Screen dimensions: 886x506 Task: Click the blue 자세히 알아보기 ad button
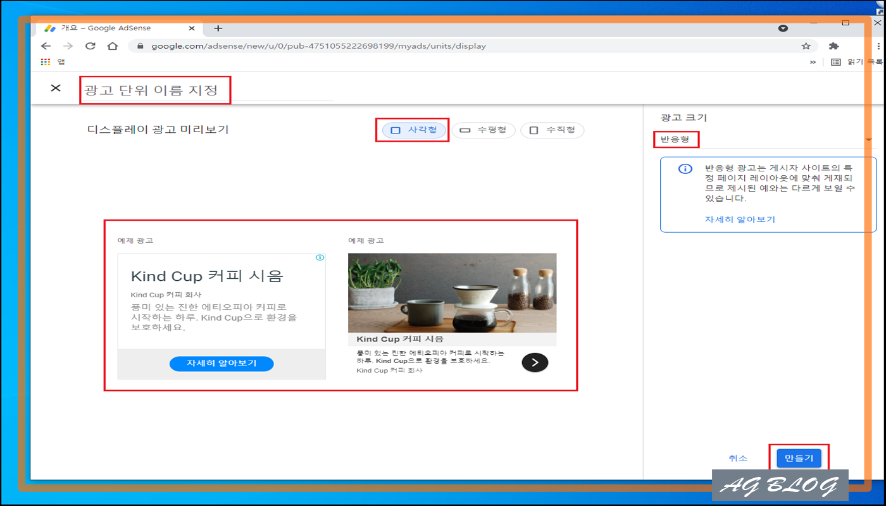pyautogui.click(x=221, y=364)
